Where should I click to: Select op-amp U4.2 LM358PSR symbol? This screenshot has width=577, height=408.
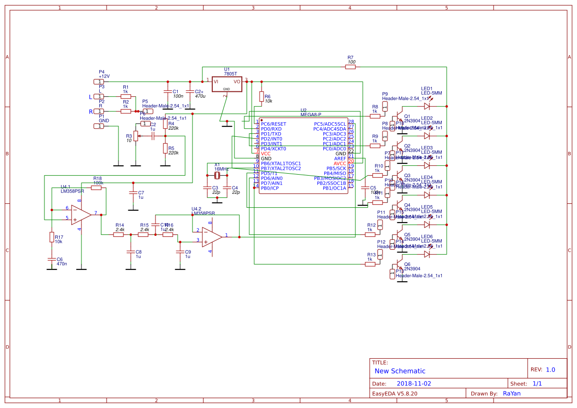click(212, 237)
